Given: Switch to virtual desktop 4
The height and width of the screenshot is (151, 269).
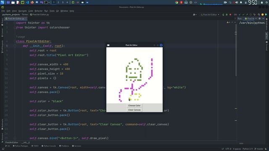Looking at the screenshot, I should point(67,3).
